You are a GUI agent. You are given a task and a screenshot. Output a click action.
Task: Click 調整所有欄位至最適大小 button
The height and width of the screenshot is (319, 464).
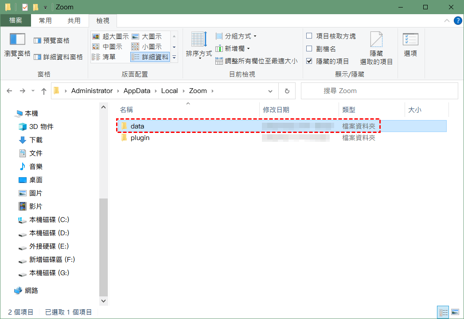pos(256,61)
